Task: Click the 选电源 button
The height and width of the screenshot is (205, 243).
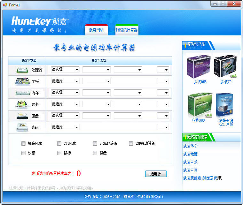Action: [x=156, y=174]
